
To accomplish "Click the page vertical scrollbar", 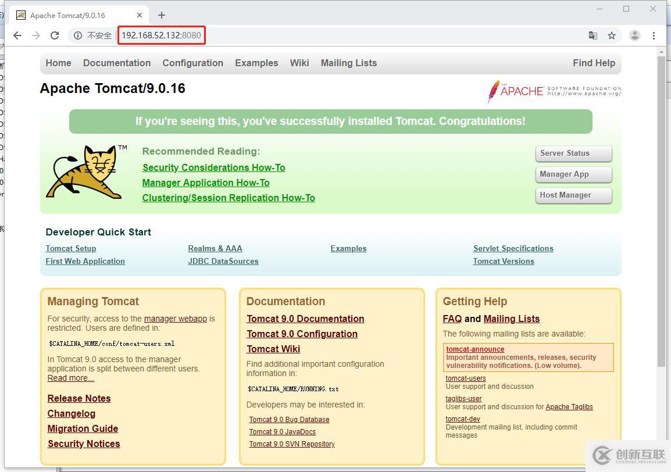I will pyautogui.click(x=661, y=209).
